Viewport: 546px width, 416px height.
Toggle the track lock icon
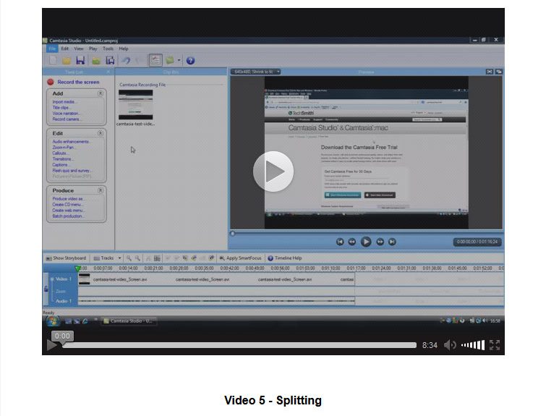pyautogui.click(x=46, y=289)
